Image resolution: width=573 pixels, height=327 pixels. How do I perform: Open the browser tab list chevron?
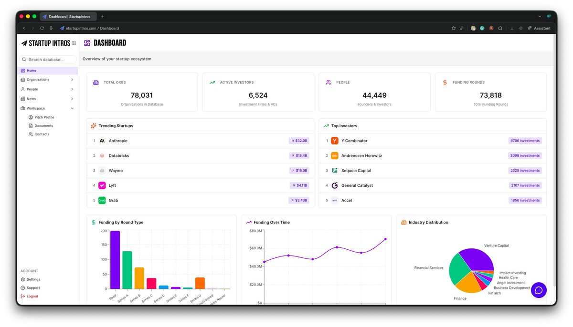pyautogui.click(x=540, y=16)
